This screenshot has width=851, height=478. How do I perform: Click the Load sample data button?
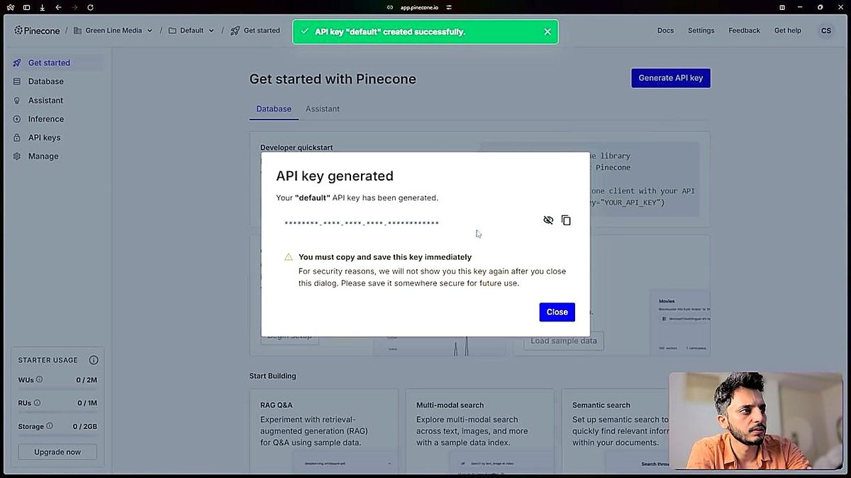coord(564,341)
